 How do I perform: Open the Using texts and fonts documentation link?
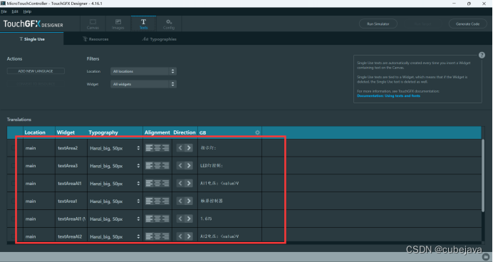click(388, 96)
